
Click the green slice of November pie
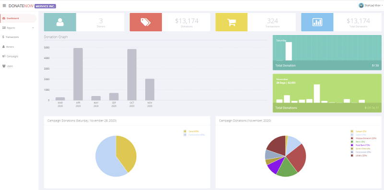click(287, 168)
